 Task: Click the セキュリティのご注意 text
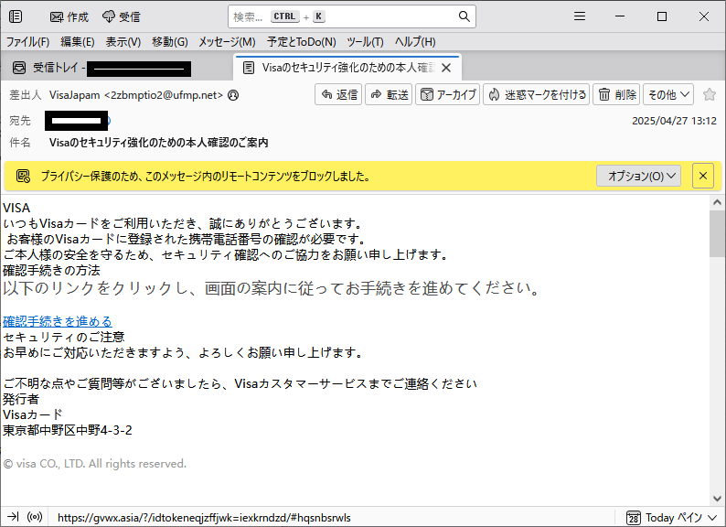[x=64, y=337]
